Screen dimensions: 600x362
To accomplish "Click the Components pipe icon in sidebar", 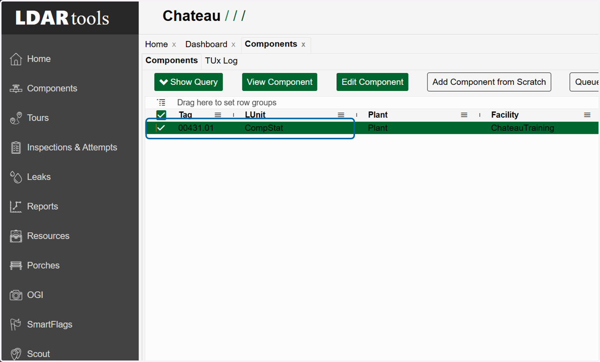I will point(16,88).
